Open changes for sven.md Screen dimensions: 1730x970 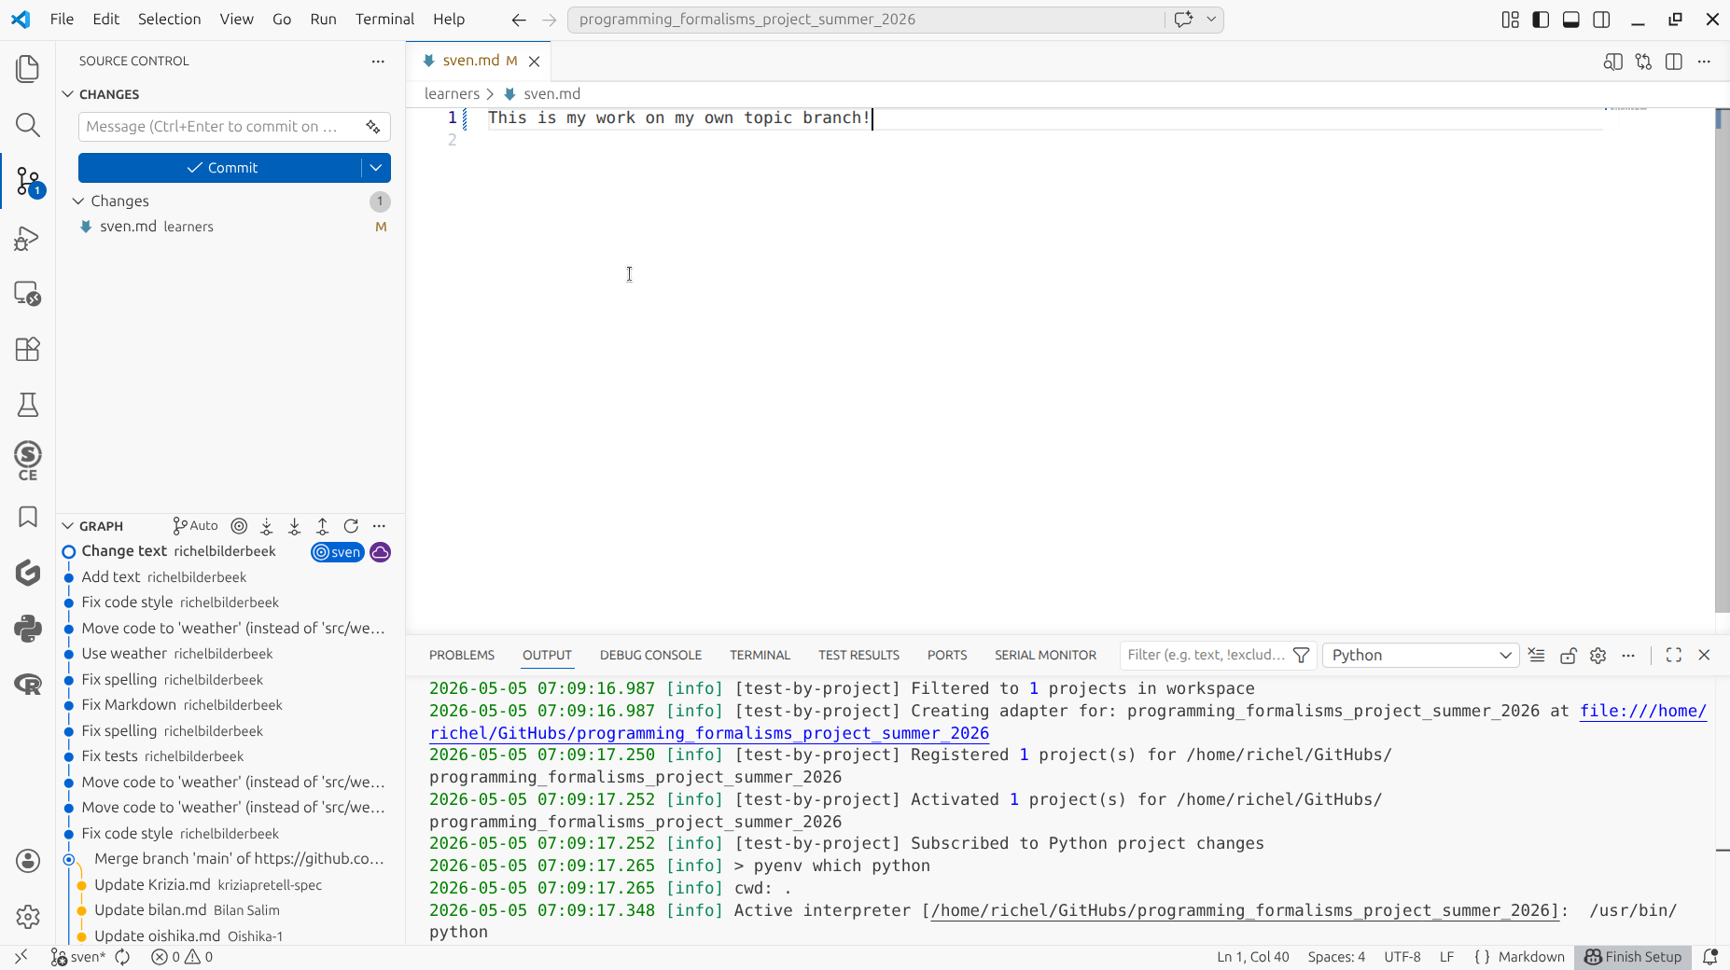[1643, 62]
